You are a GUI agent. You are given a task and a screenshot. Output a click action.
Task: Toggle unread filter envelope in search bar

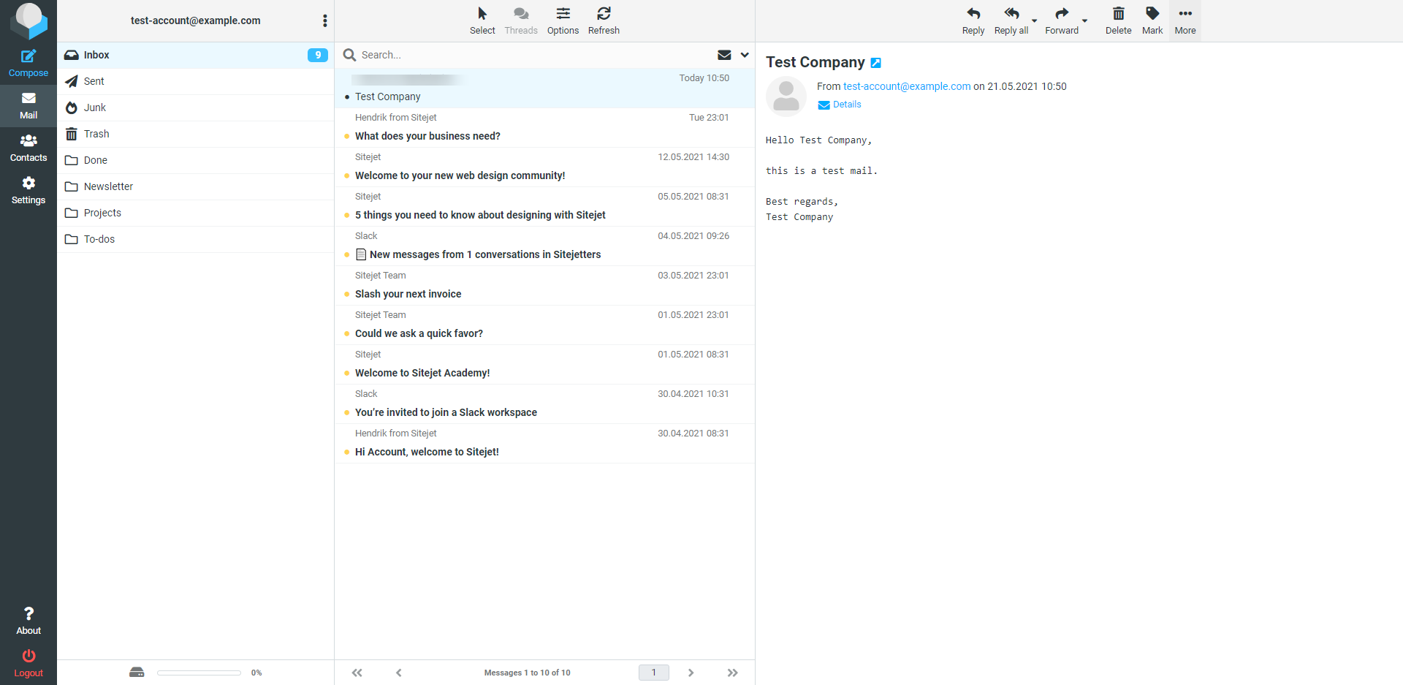click(x=724, y=55)
